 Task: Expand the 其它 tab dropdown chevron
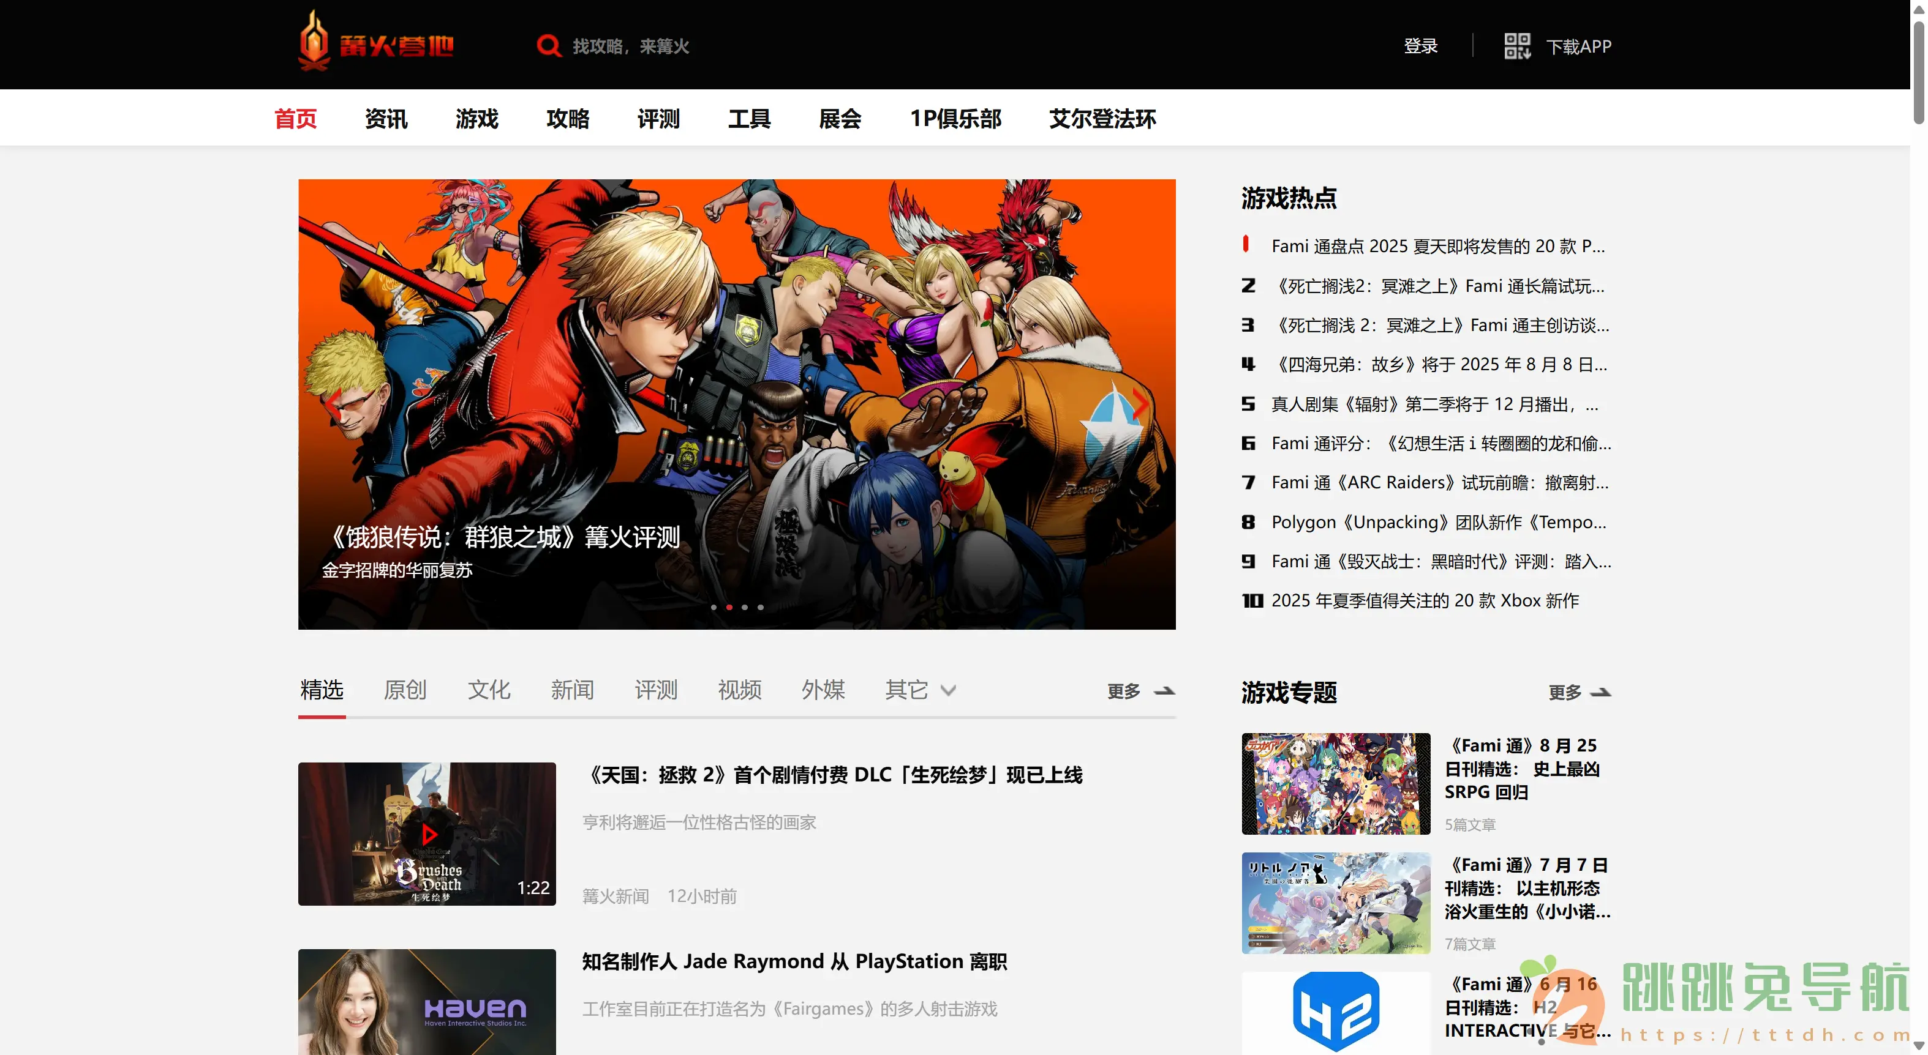[947, 690]
